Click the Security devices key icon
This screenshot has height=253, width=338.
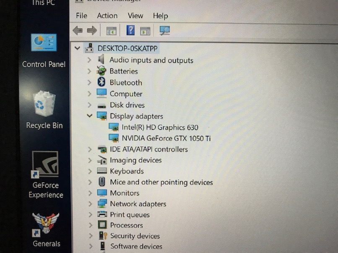(103, 235)
